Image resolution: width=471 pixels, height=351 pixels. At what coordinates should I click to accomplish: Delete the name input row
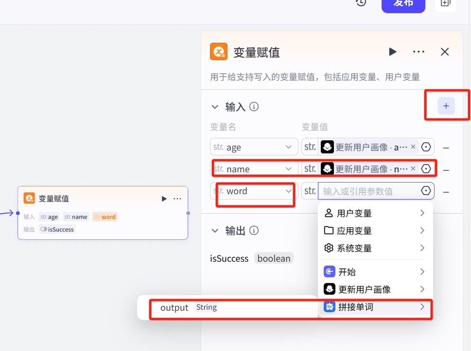[446, 170]
